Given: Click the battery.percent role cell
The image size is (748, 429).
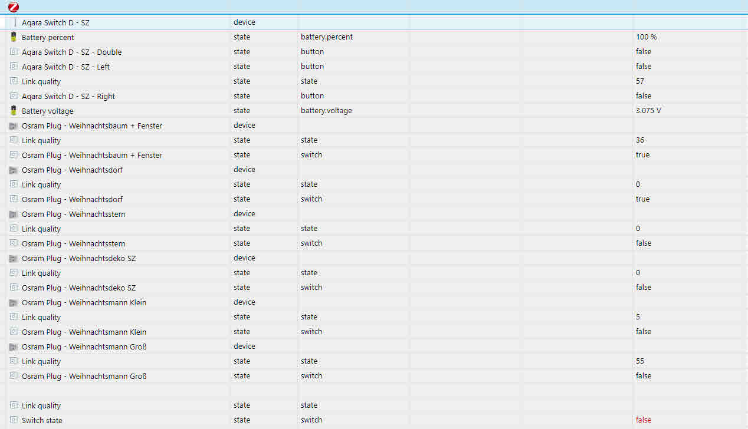Looking at the screenshot, I should click(327, 37).
